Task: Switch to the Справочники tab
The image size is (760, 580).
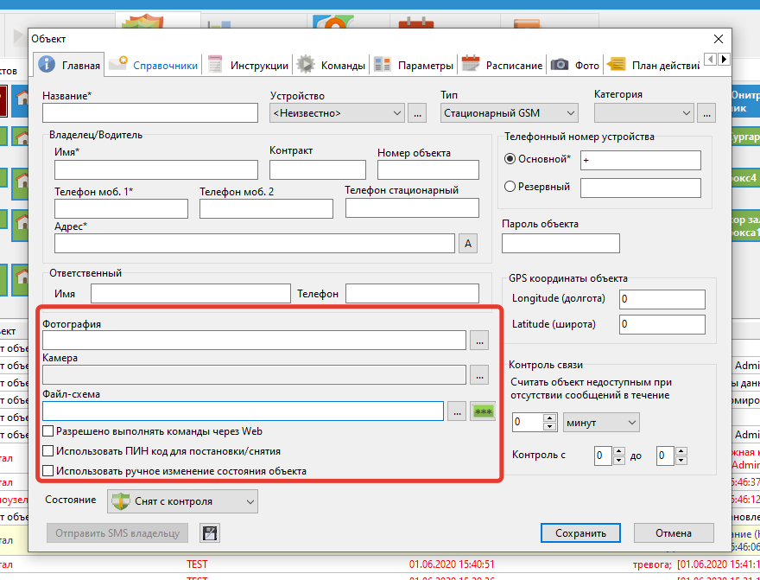Action: (153, 65)
